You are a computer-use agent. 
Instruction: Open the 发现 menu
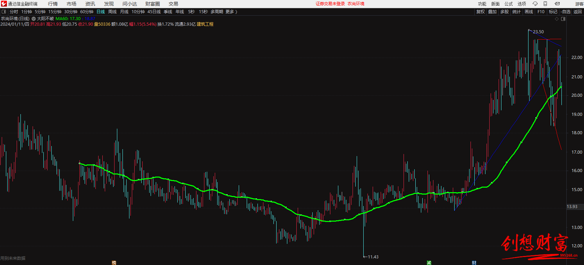tap(109, 4)
